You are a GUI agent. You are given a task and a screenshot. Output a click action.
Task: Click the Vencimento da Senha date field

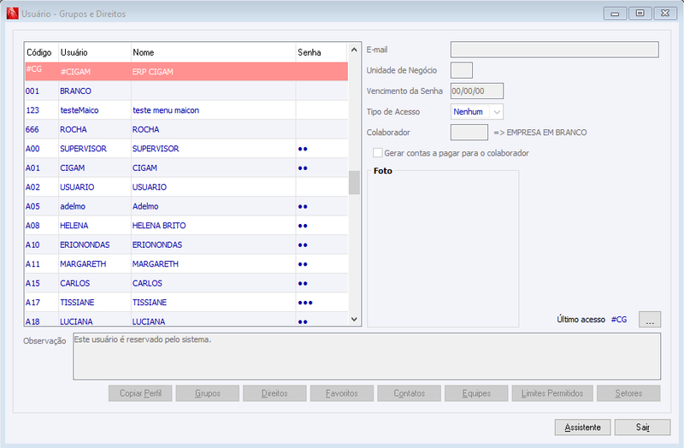[477, 91]
